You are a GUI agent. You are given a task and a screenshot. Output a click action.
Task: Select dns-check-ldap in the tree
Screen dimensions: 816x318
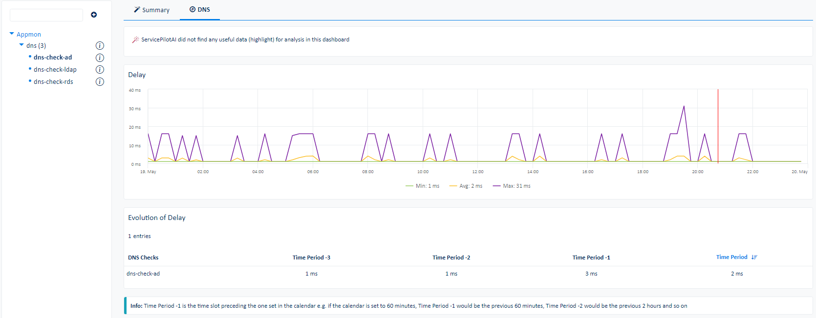pyautogui.click(x=55, y=70)
